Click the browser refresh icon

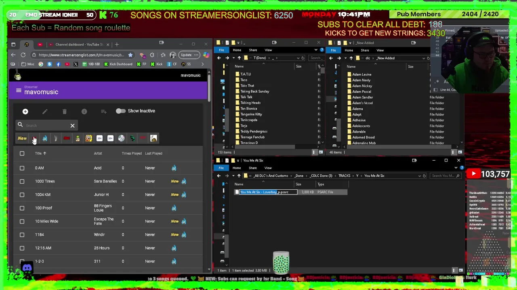(x=23, y=55)
